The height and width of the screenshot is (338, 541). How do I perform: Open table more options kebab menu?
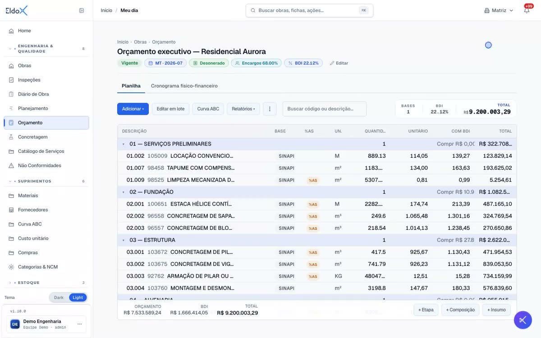[270, 109]
